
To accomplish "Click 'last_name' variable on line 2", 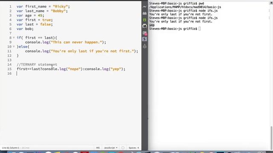I will tap(35, 11).
